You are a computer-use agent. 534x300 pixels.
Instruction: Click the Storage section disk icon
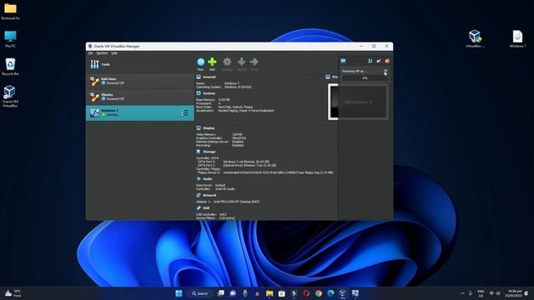click(199, 152)
